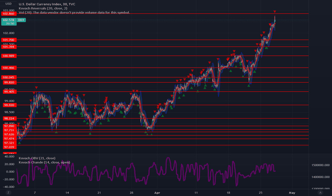Click the 25 date on time axis

tap(260, 192)
